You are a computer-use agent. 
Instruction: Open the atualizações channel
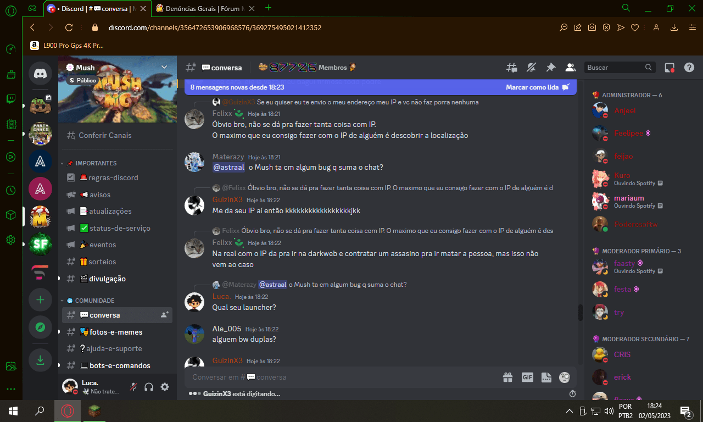(x=117, y=211)
